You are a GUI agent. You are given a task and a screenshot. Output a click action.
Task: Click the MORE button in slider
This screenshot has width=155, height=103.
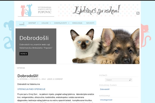pyautogui.click(x=24, y=54)
